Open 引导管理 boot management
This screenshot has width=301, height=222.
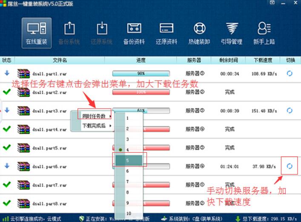[x=232, y=33]
